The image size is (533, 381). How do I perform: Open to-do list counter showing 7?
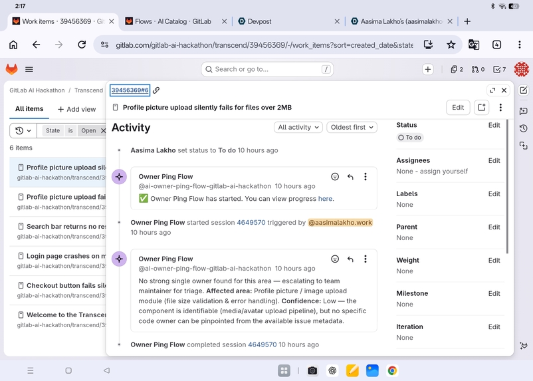[x=499, y=69]
